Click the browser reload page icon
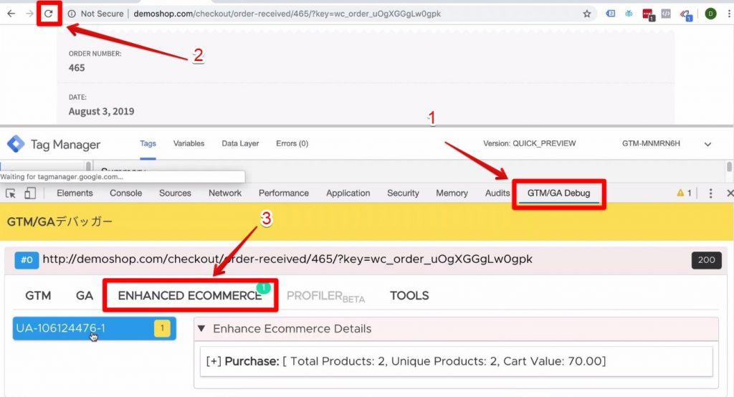This screenshot has width=734, height=397. 49,14
